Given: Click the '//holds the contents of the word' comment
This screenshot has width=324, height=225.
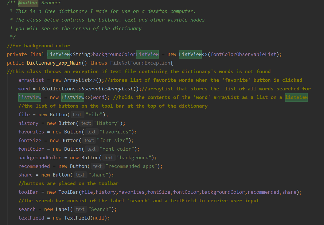Looking at the screenshot, I should (x=210, y=97).
